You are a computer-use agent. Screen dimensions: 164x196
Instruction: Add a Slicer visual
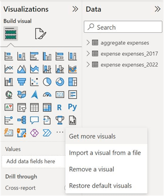tap(21, 107)
